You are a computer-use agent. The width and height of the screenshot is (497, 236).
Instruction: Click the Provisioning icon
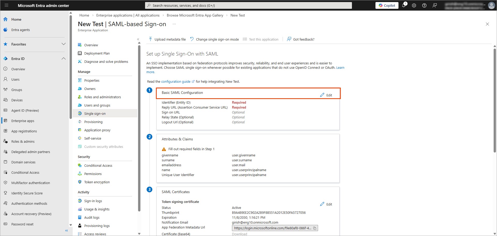pyautogui.click(x=80, y=122)
